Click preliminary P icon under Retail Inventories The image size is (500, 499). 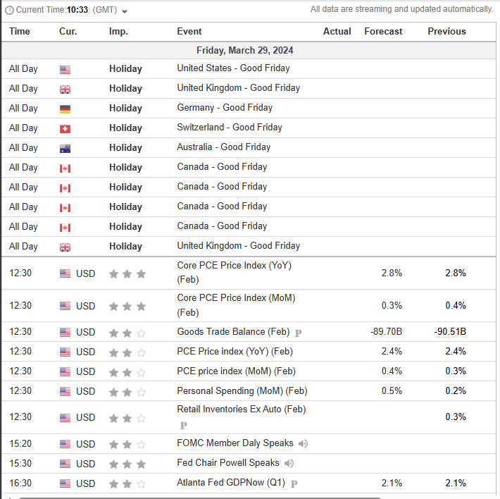tap(183, 426)
